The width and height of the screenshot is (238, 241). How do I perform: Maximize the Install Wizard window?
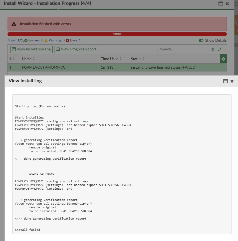(x=220, y=3)
